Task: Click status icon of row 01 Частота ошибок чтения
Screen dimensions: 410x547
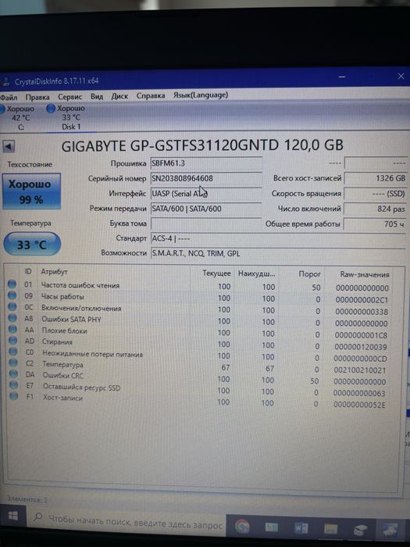Action: [12, 284]
